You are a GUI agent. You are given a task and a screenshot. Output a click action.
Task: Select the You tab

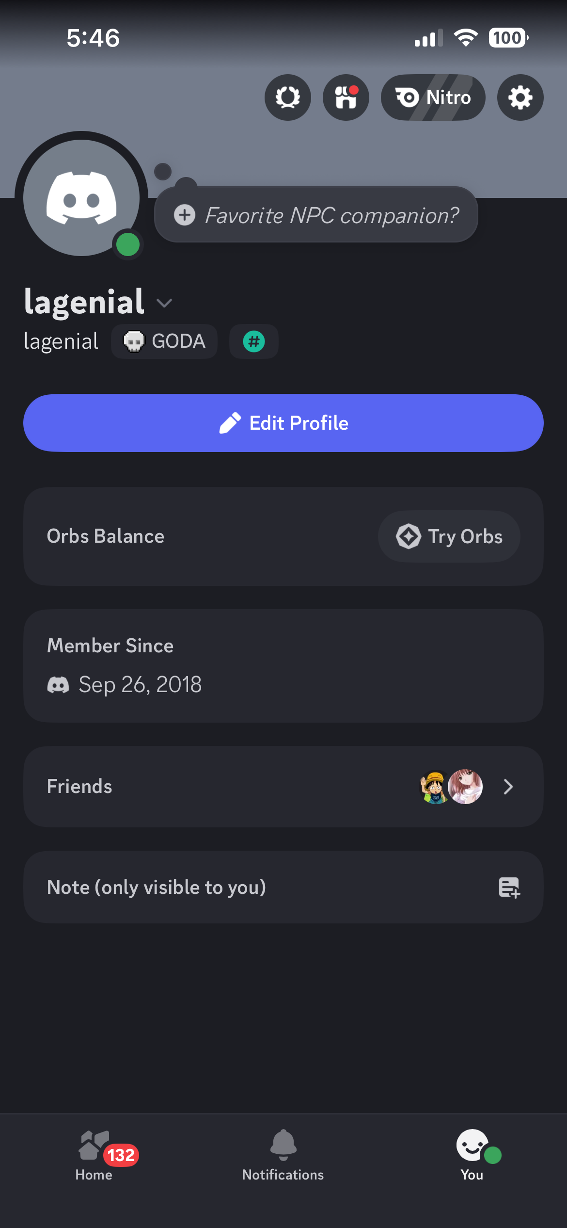[472, 1155]
